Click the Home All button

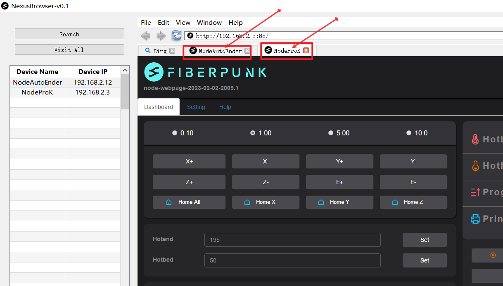coord(189,202)
